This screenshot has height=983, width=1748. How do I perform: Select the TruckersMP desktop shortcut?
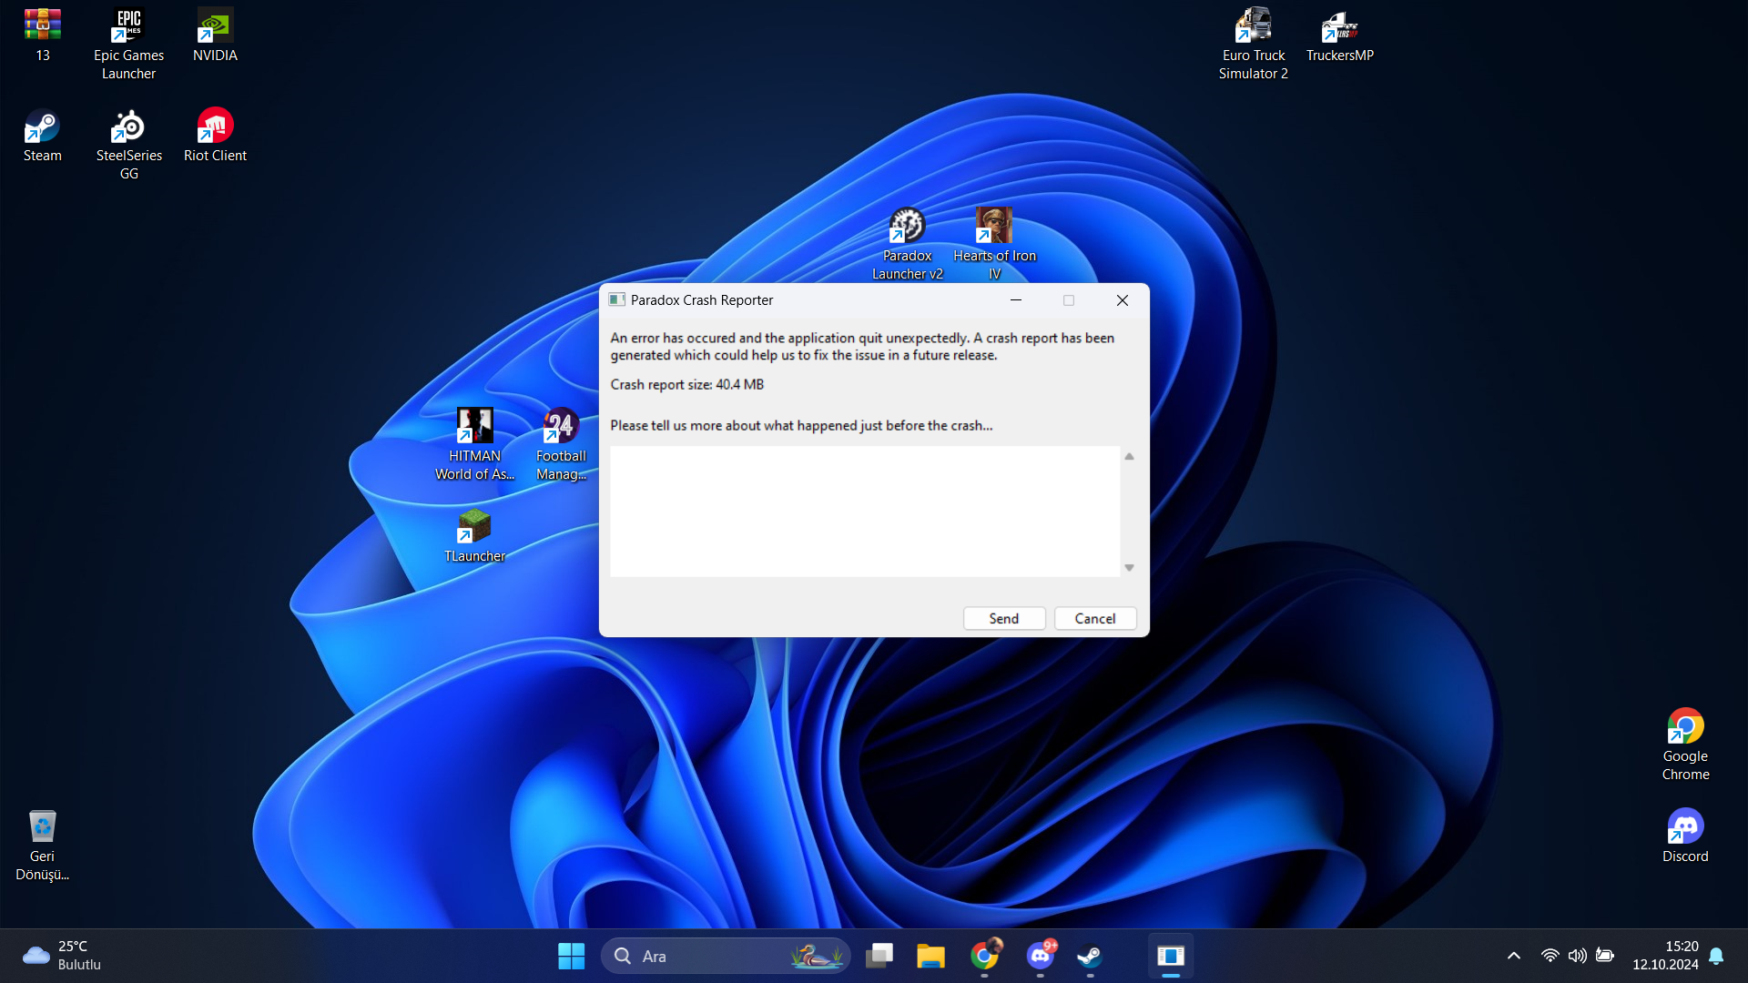coord(1339,27)
